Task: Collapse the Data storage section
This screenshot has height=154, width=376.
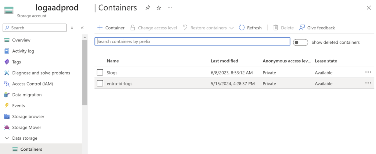Action: [x=7, y=138]
